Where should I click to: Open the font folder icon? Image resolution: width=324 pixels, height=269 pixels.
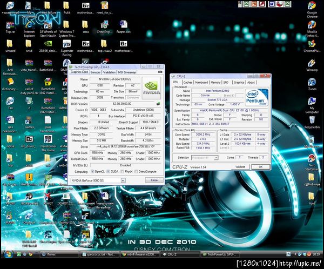pyautogui.click(x=312, y=199)
